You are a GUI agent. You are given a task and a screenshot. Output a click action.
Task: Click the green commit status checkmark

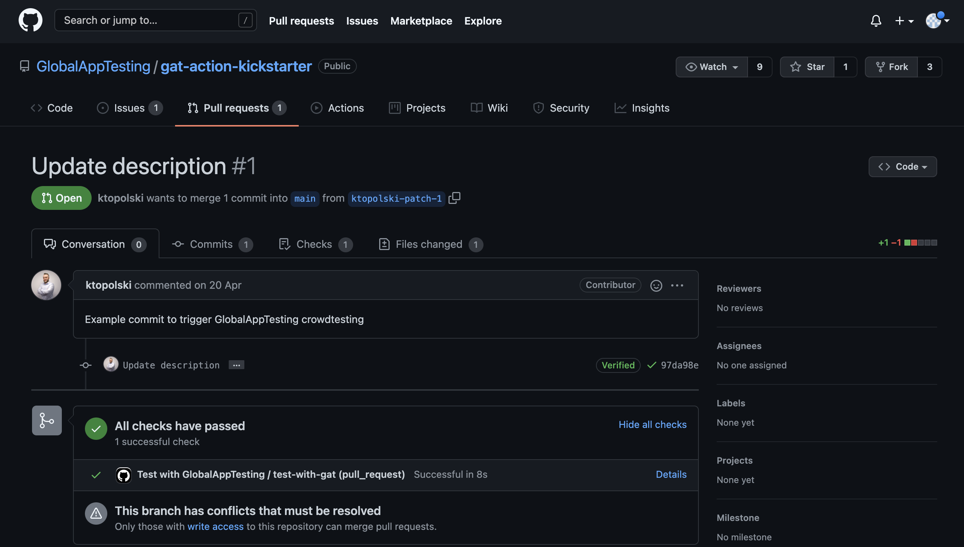(651, 365)
